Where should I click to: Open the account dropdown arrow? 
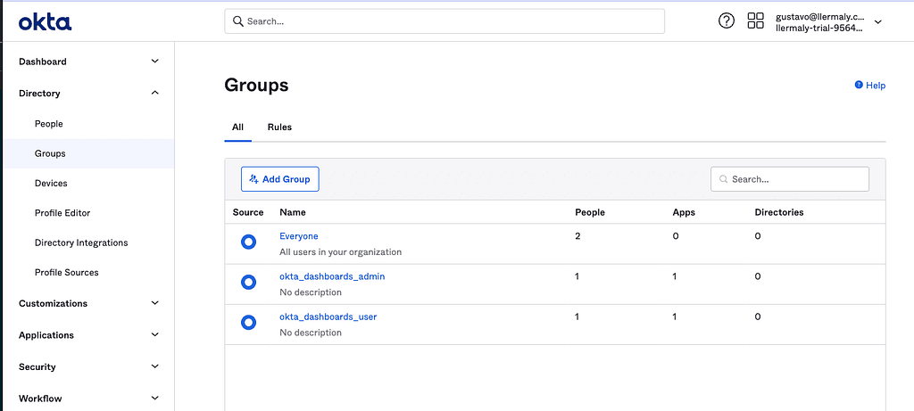pyautogui.click(x=878, y=22)
